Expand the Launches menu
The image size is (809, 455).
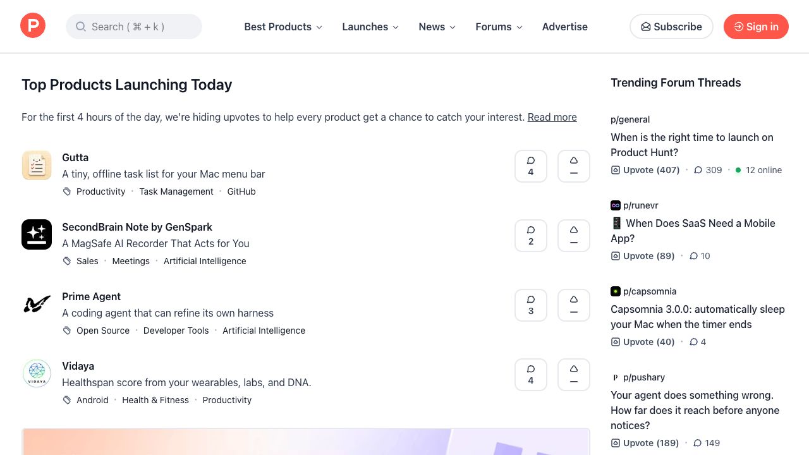tap(370, 27)
